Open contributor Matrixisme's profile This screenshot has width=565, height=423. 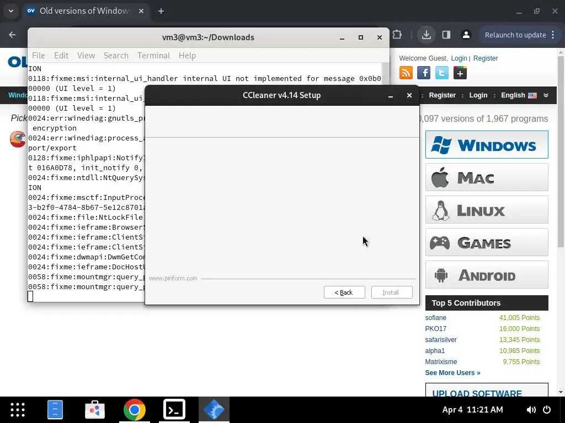441,362
